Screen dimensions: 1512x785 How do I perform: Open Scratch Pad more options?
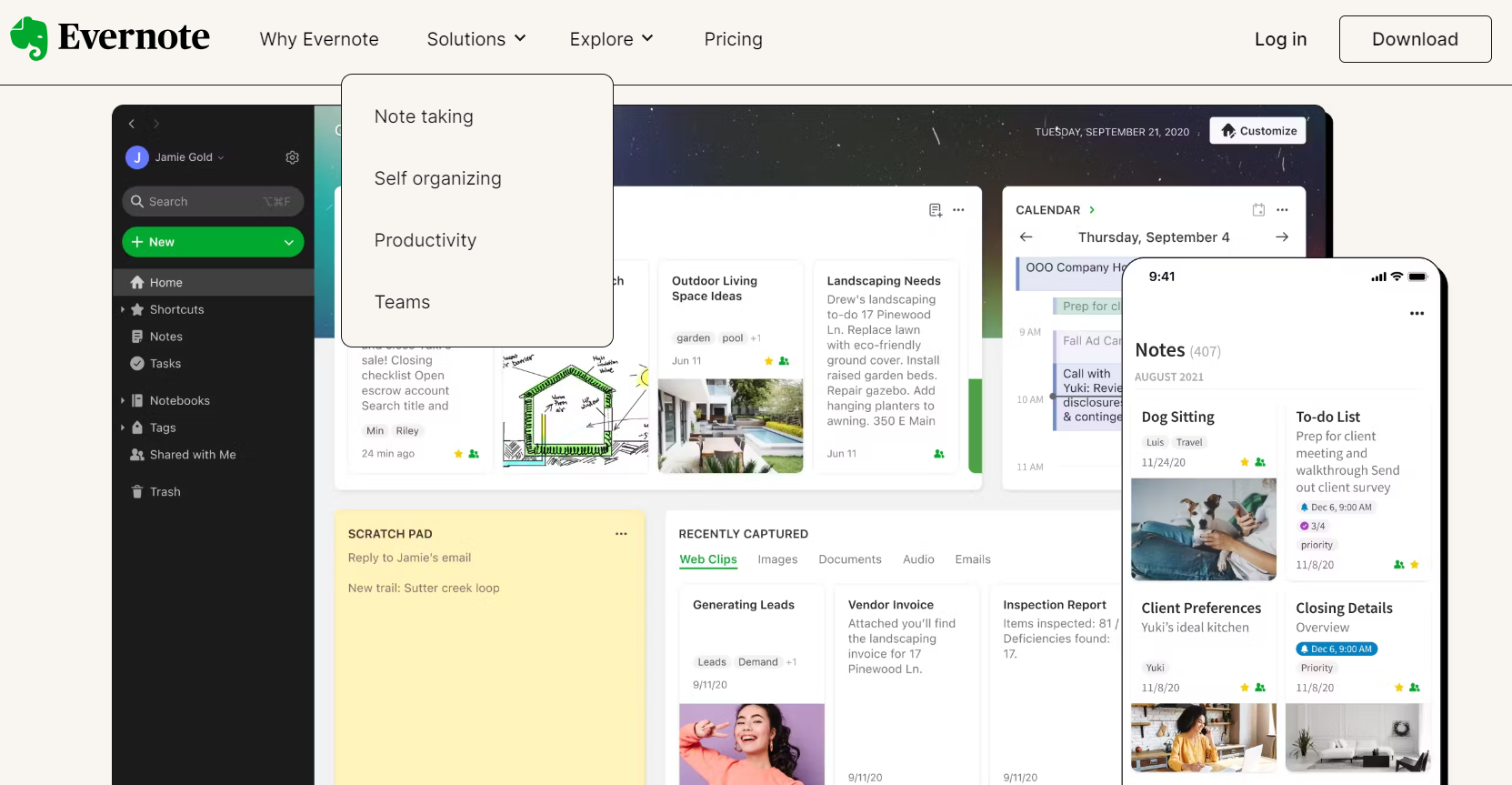click(621, 534)
